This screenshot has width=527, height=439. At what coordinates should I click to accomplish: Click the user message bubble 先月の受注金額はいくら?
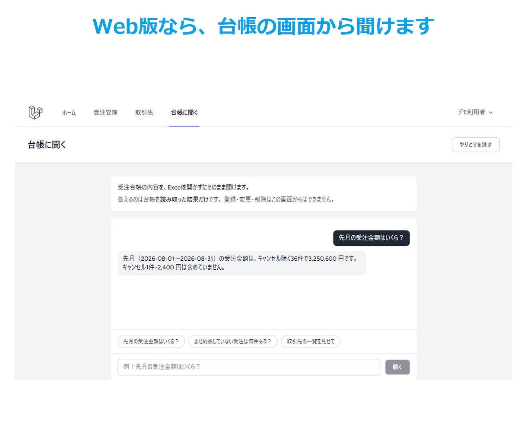tap(371, 238)
